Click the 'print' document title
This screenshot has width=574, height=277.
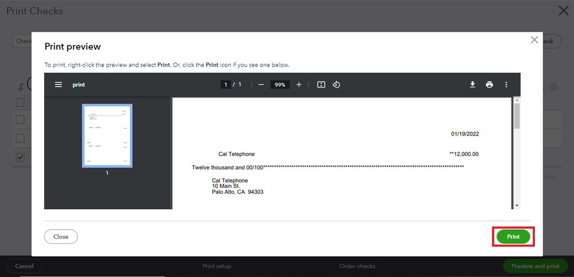79,85
